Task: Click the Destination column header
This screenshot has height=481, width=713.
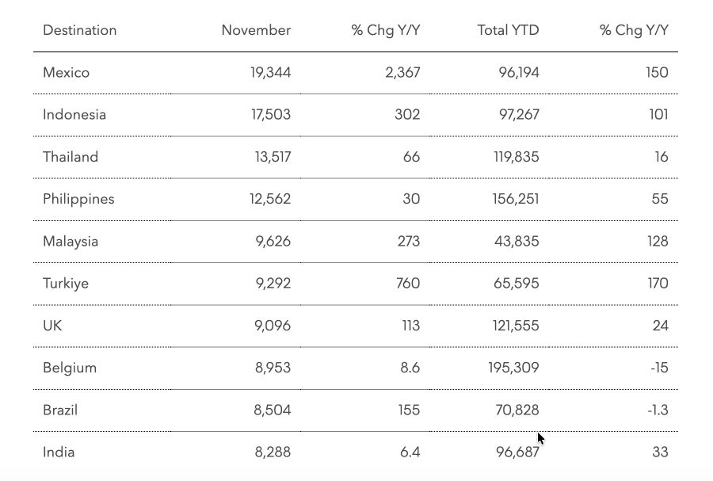Action: (79, 30)
